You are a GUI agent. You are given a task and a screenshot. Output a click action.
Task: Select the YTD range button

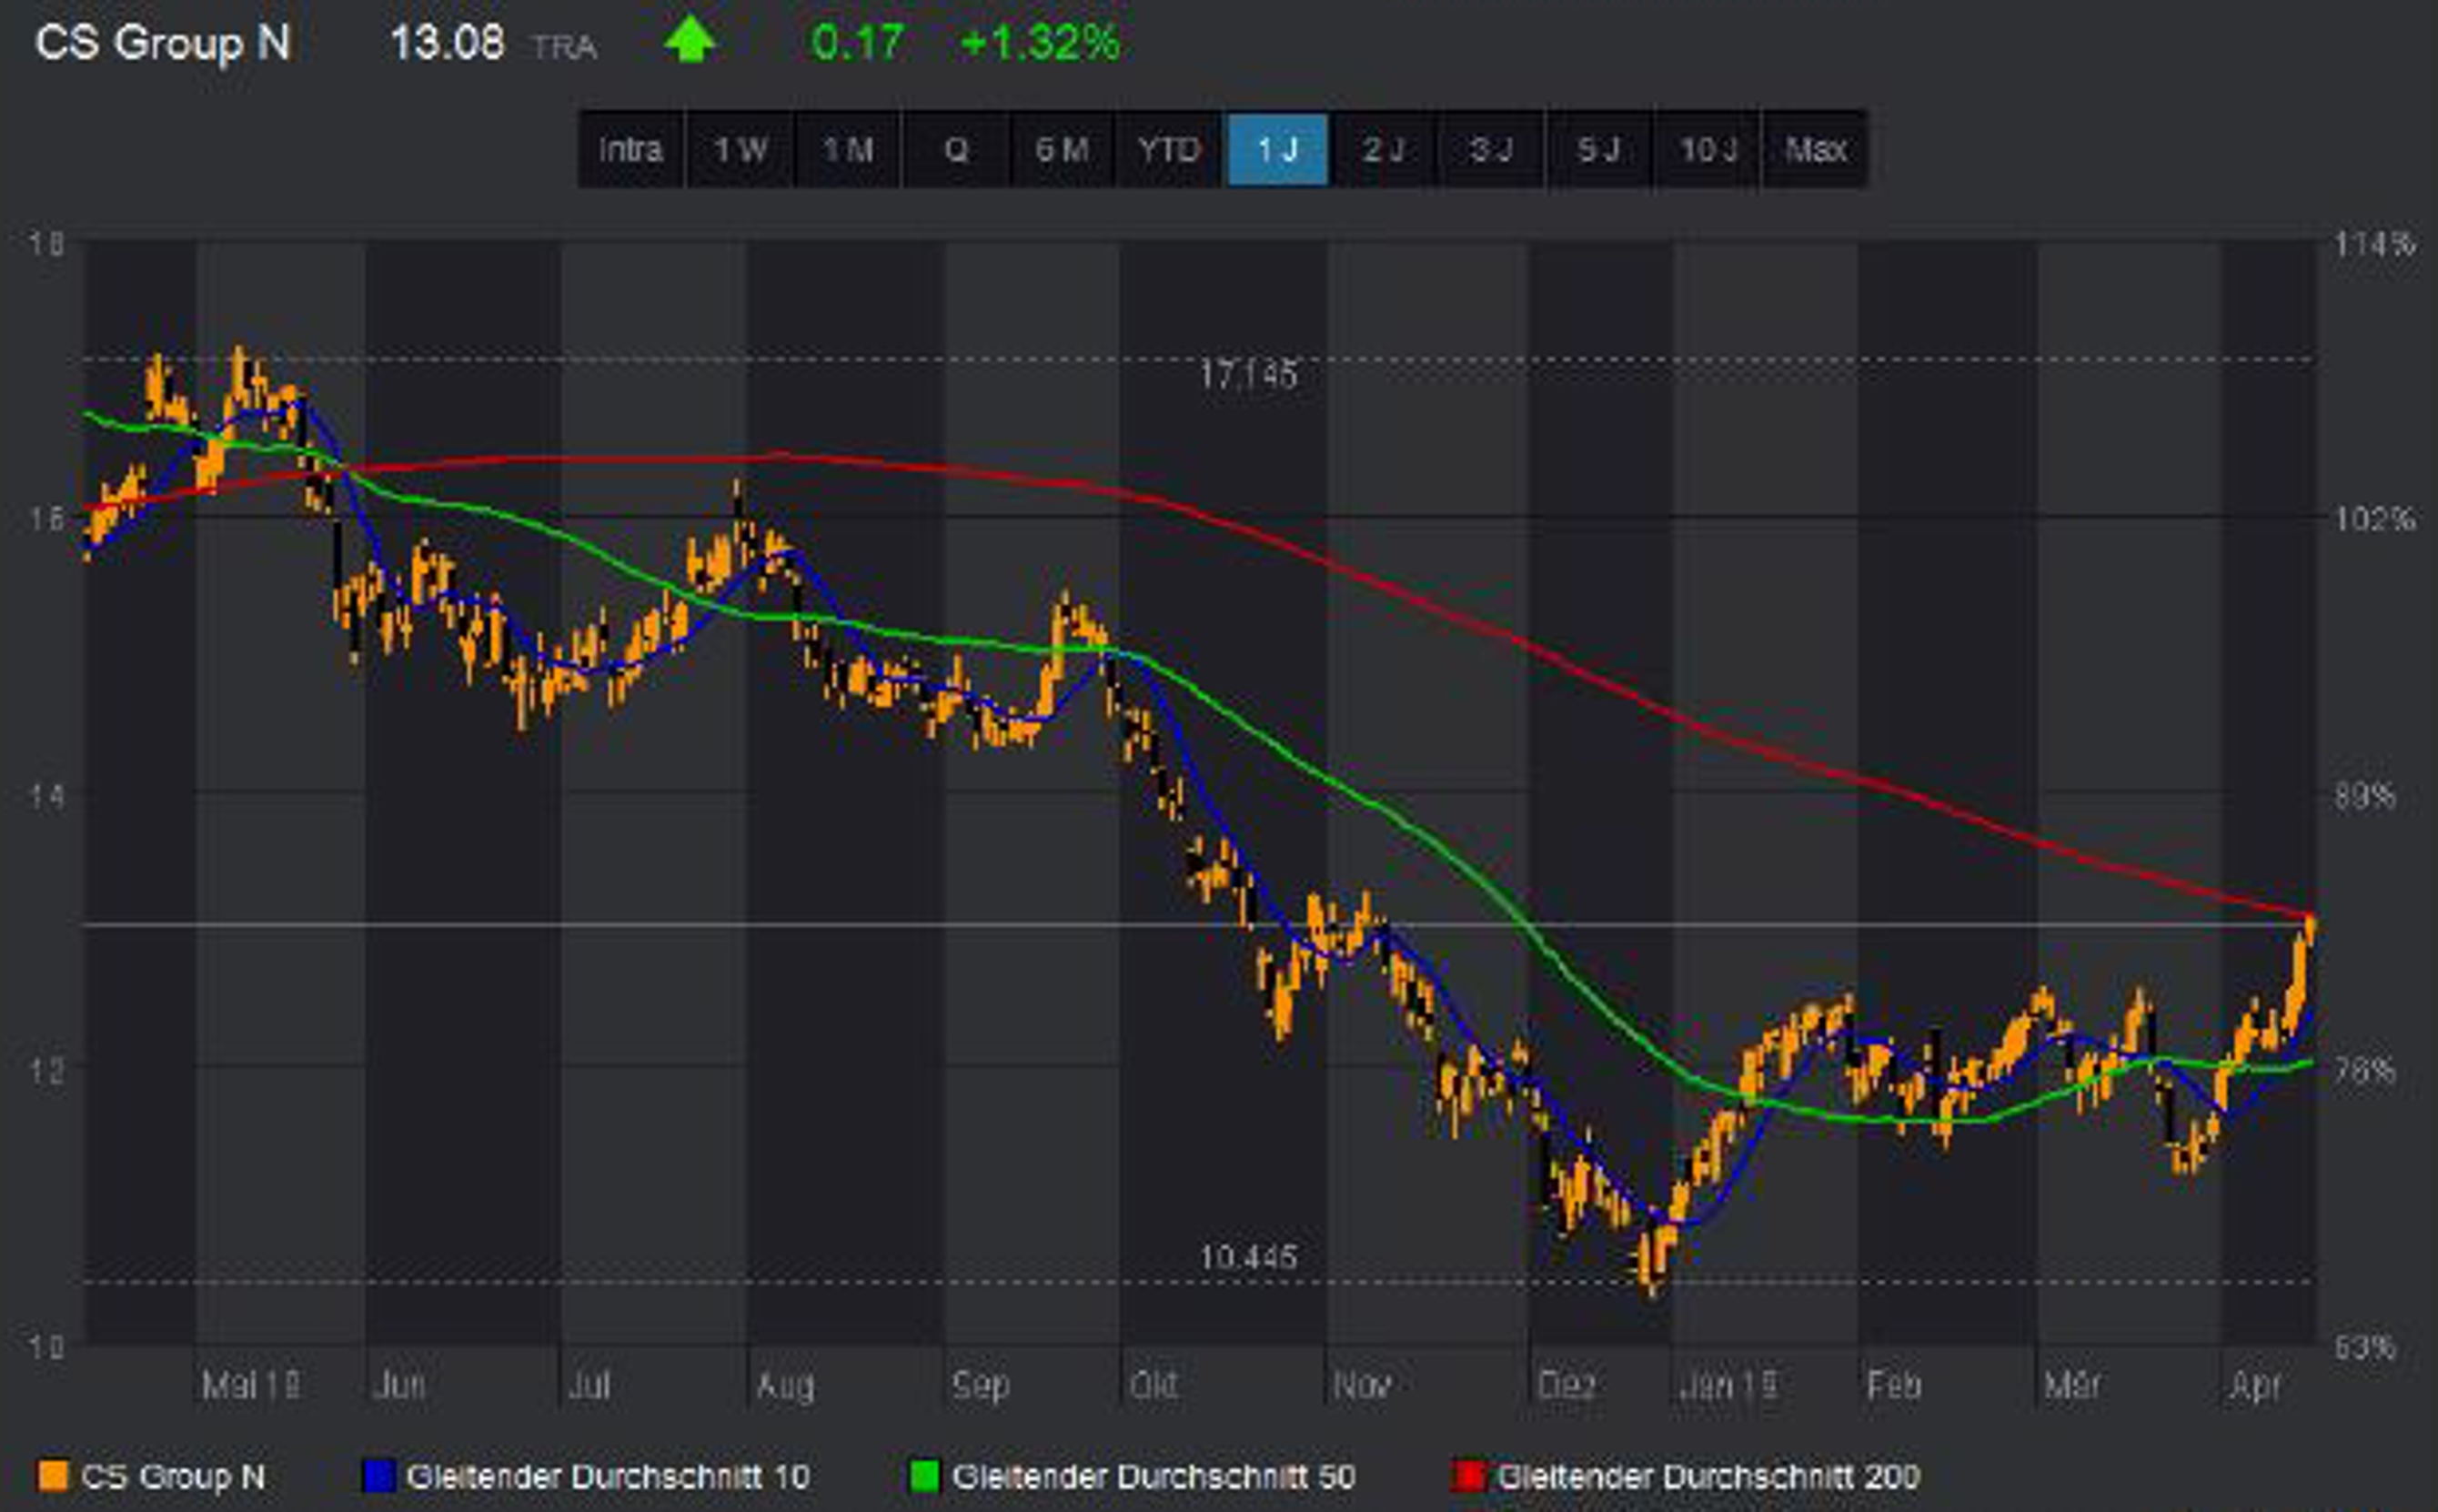click(x=1170, y=150)
